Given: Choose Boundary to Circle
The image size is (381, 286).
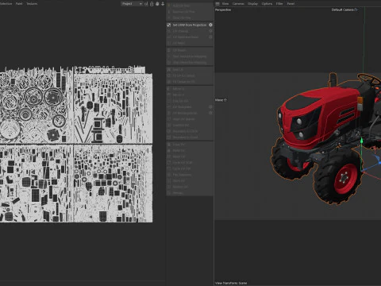Looking at the screenshot, I should tap(185, 131).
